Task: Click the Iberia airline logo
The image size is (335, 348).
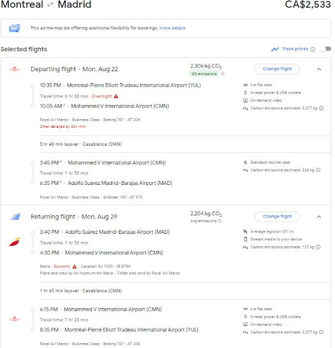Action: tap(15, 242)
